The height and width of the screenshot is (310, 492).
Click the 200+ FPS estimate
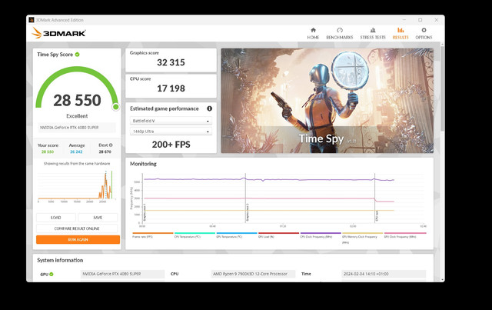tap(171, 145)
